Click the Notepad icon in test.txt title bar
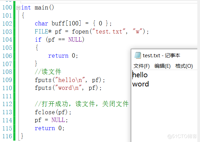 point(138,55)
